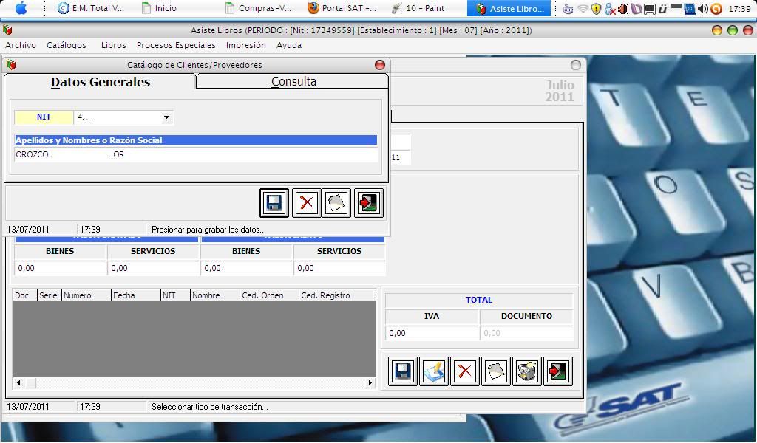Close the Catálogo de Clientes/Proveedores dialog

tap(380, 64)
